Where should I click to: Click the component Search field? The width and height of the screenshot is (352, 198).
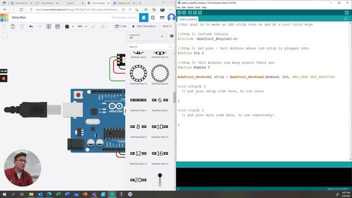[150, 47]
